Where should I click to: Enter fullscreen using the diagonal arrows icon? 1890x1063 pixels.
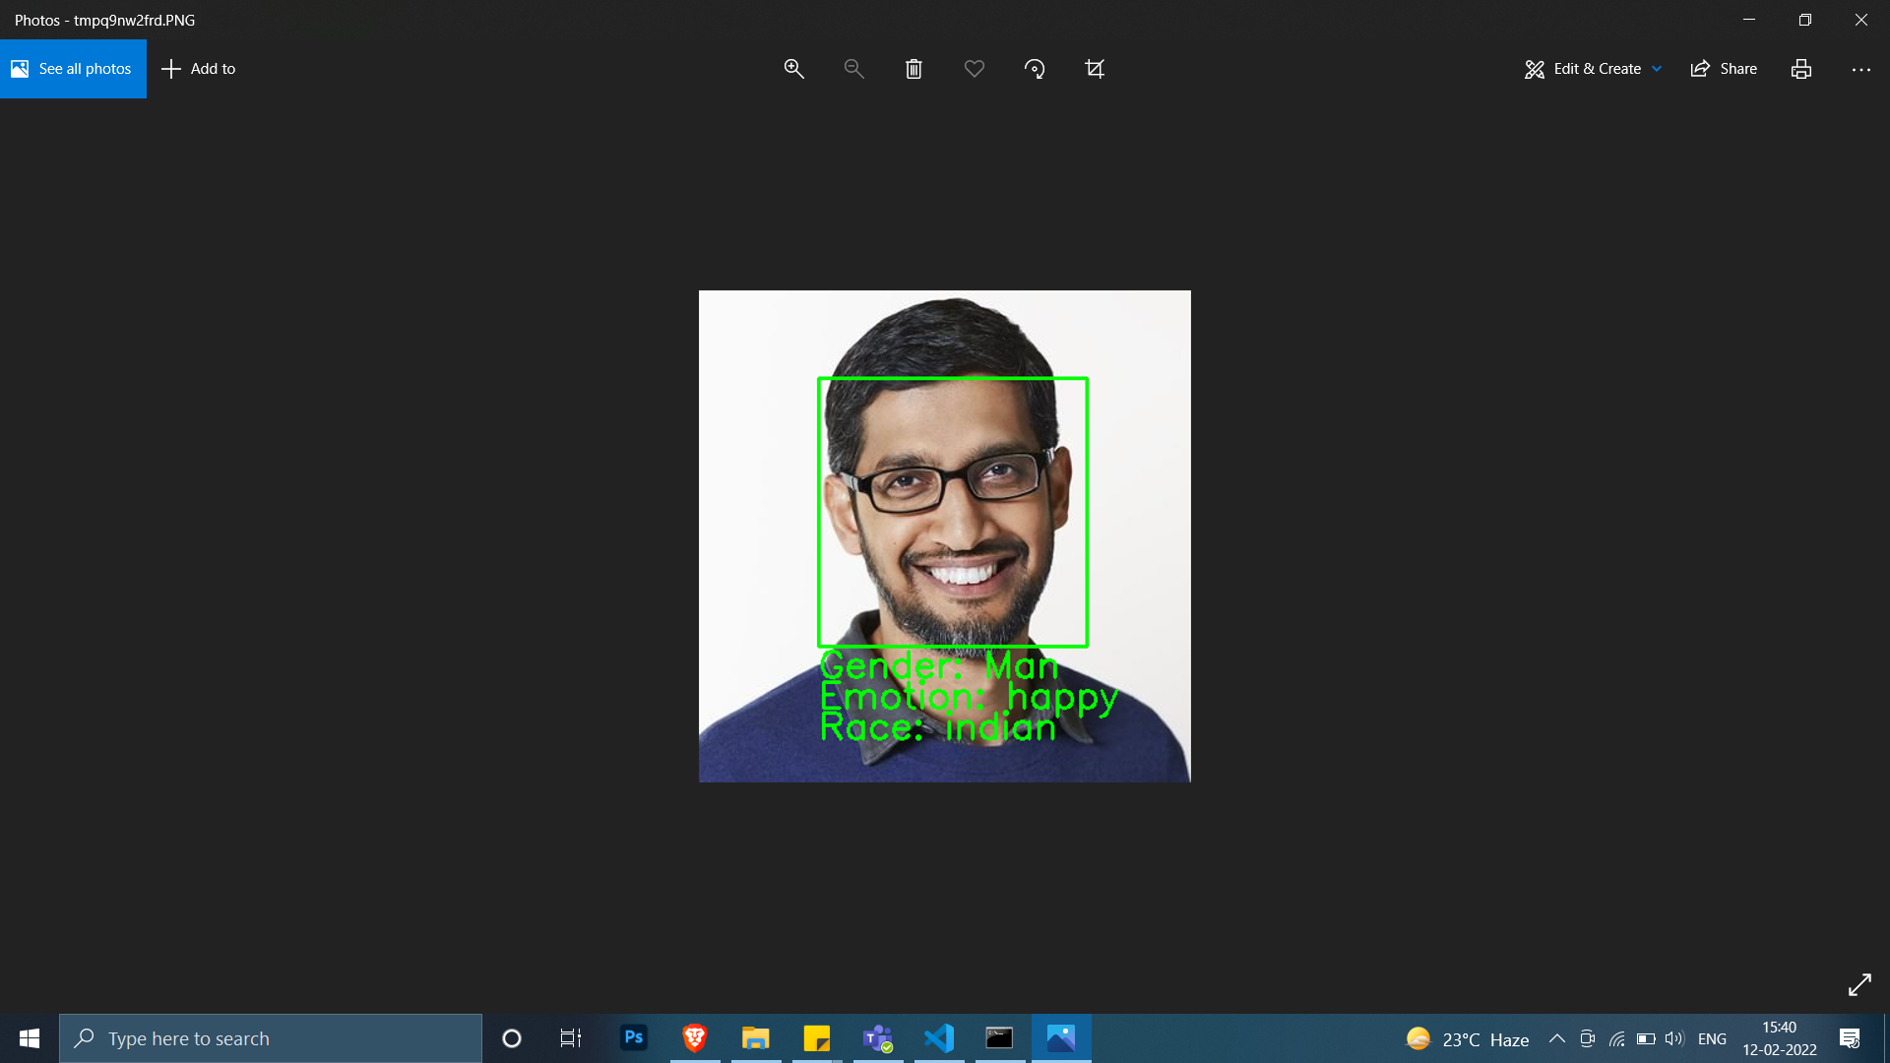1859,984
